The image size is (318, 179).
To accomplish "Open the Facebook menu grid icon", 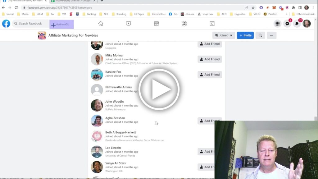I will click(277, 24).
